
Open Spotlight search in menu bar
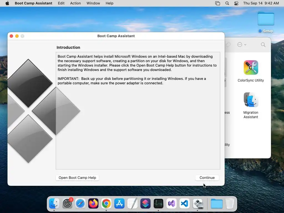[x=227, y=3]
